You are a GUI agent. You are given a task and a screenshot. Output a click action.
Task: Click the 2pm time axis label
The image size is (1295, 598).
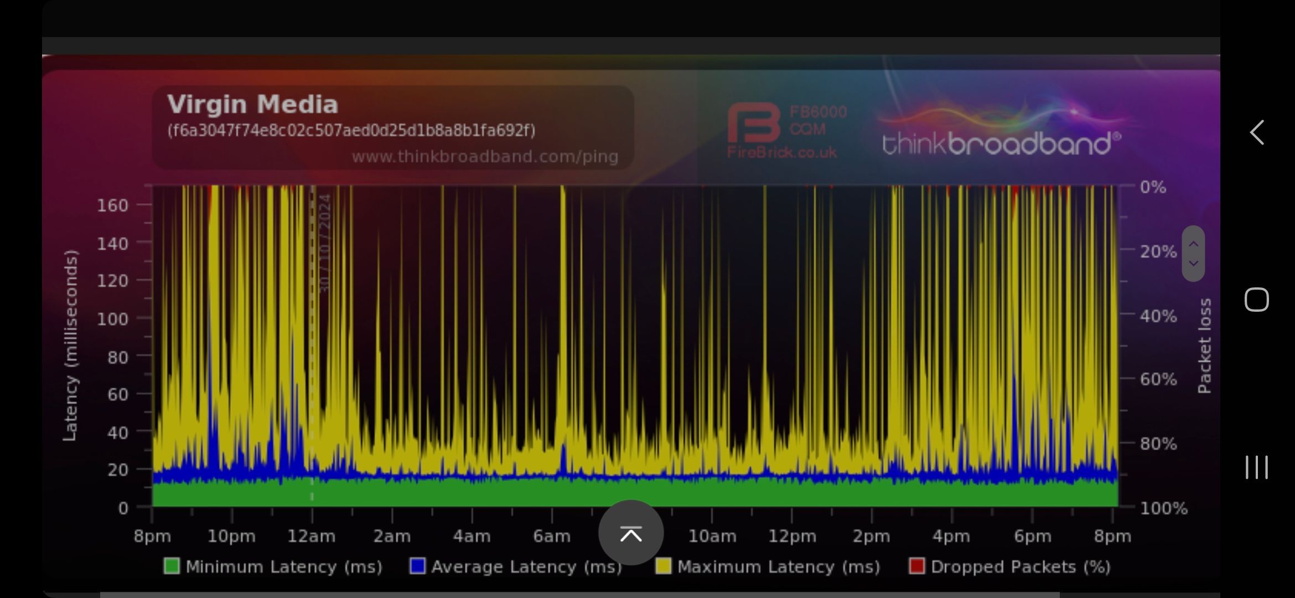click(871, 537)
